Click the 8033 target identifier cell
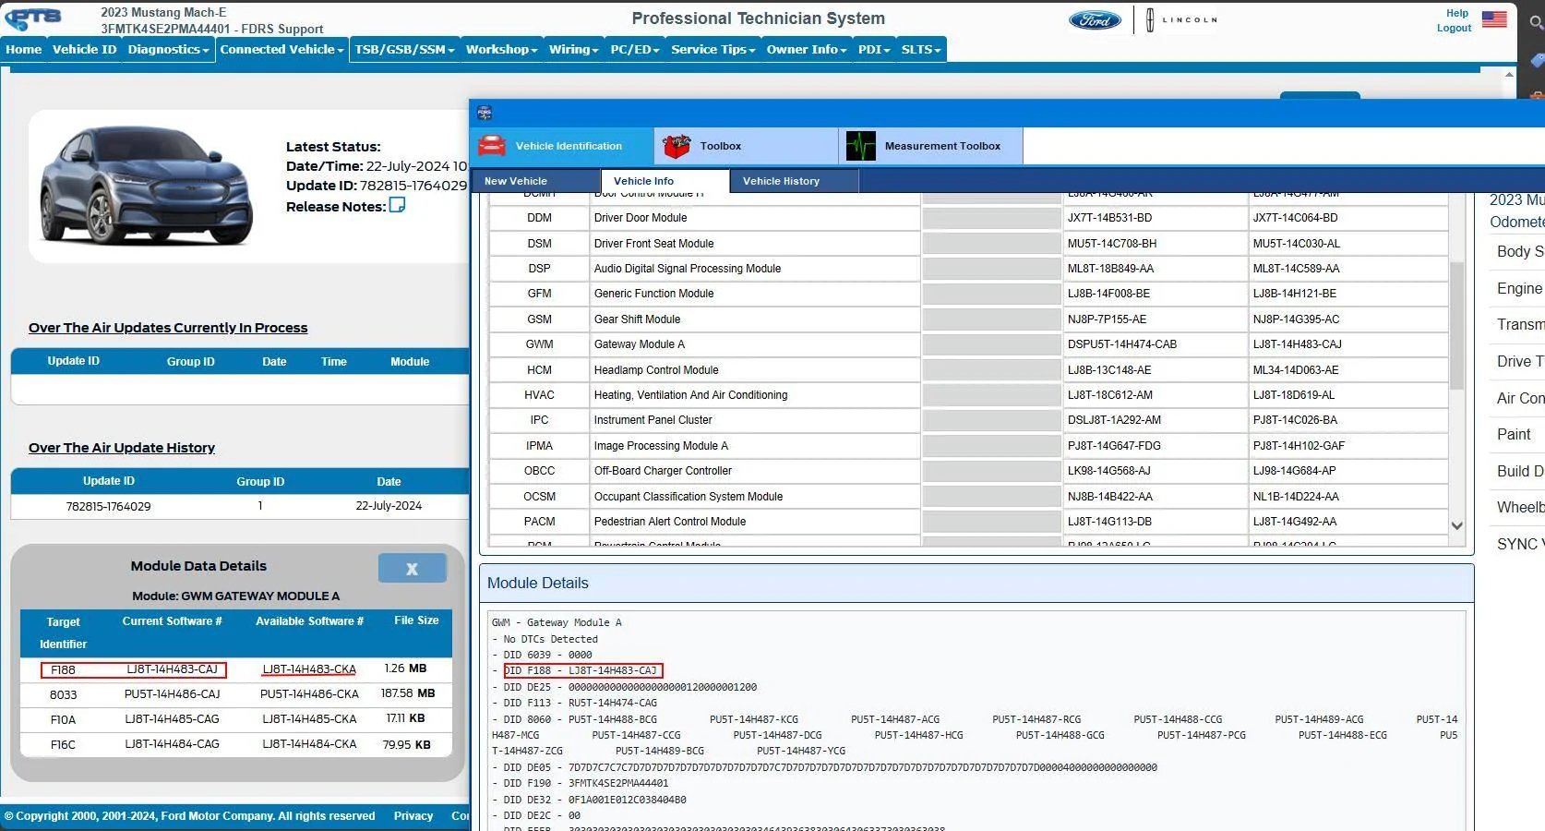Screen dimensions: 1545x831 click(63, 694)
